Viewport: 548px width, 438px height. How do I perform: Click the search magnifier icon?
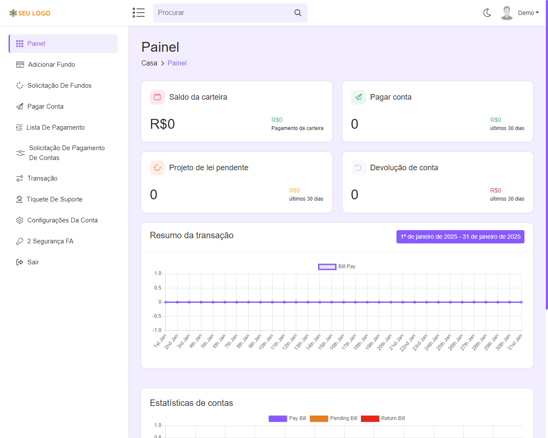tap(298, 13)
